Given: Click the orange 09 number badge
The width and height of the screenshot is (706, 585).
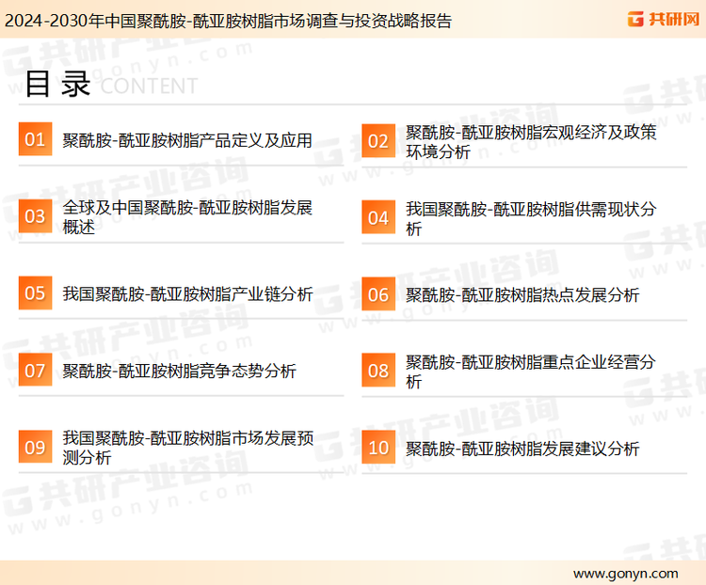Looking at the screenshot, I should [35, 447].
